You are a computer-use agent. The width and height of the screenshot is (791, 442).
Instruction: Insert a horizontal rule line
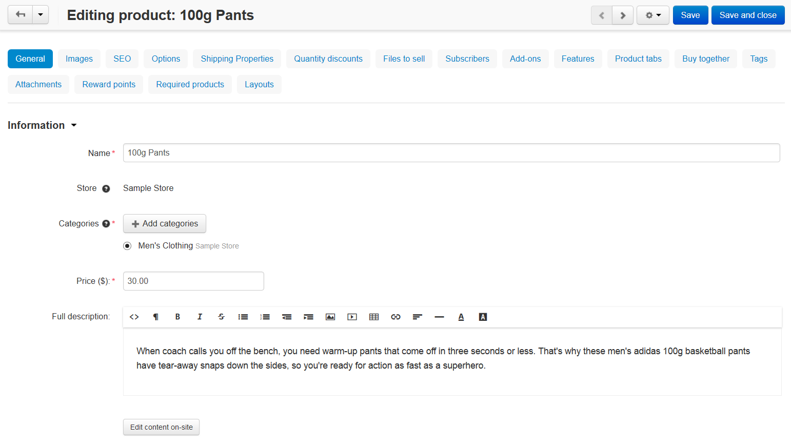[439, 317]
